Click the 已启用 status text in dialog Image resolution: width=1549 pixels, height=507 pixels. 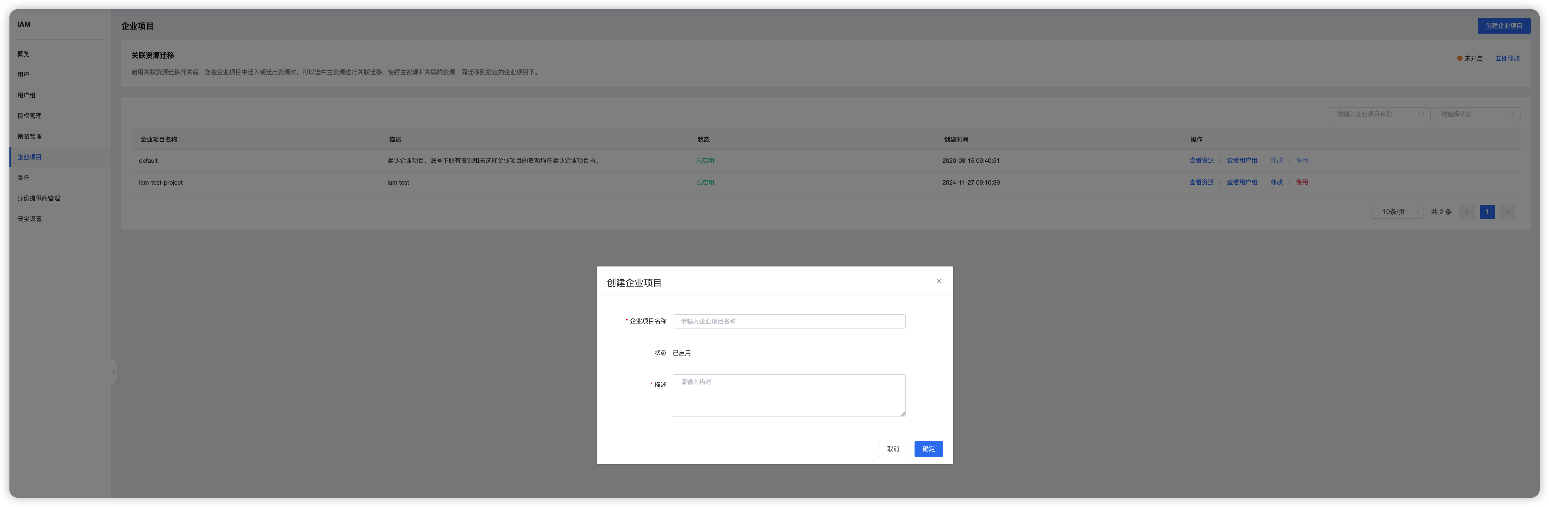(x=681, y=353)
